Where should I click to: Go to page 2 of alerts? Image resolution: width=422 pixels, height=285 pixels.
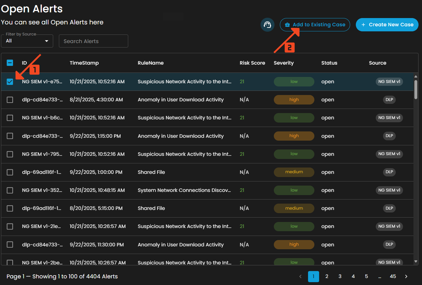pyautogui.click(x=327, y=276)
